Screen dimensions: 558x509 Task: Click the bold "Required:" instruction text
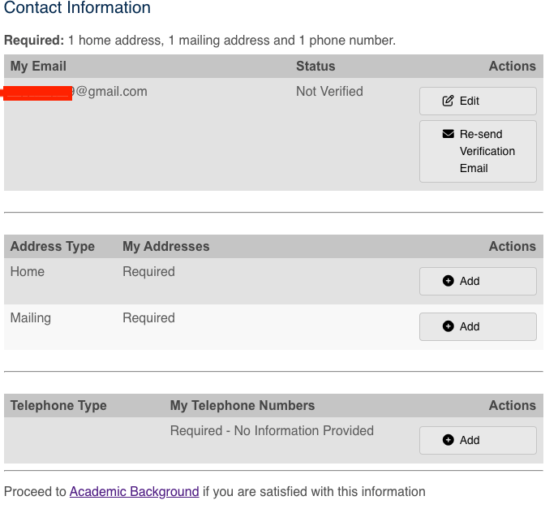(x=34, y=40)
